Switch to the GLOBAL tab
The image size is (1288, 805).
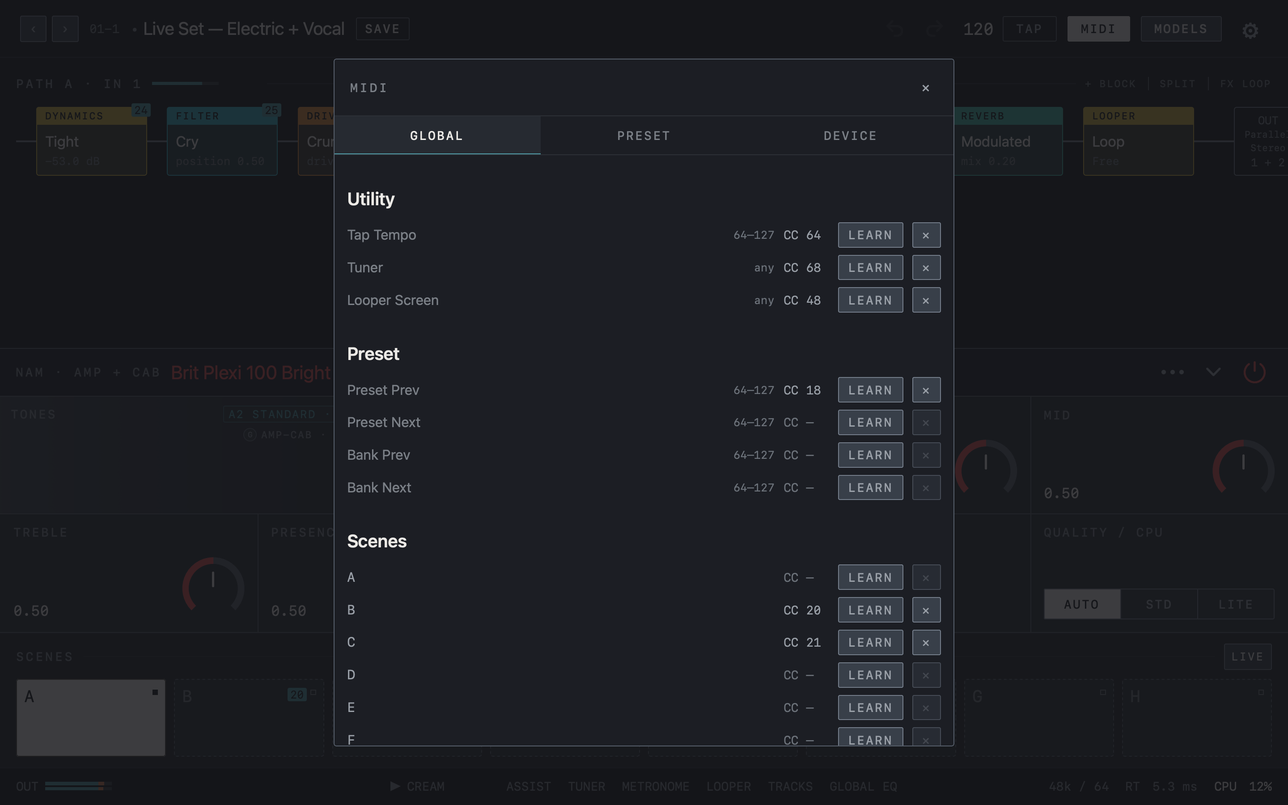[x=437, y=136]
